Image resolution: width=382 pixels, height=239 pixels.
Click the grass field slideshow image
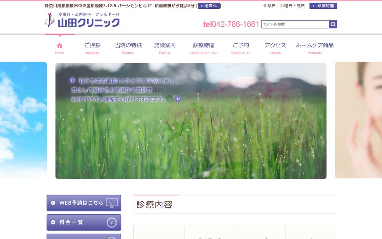191,121
